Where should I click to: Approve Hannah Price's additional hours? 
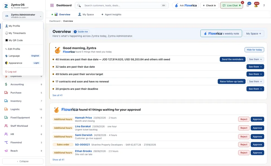[257, 119]
